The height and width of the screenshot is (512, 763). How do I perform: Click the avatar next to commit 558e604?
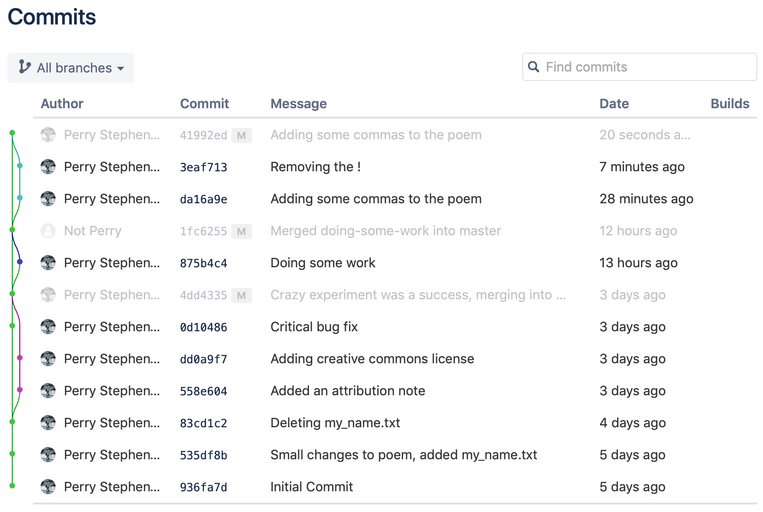click(x=48, y=391)
